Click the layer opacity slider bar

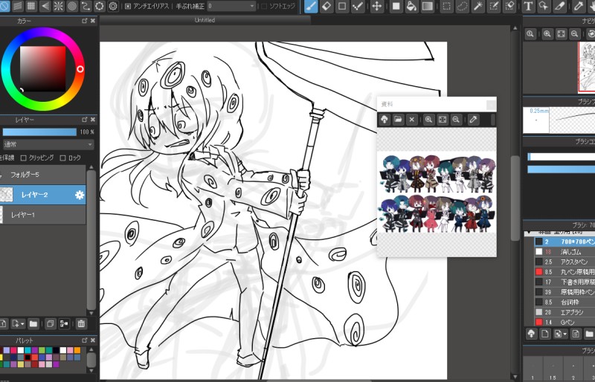coord(39,132)
